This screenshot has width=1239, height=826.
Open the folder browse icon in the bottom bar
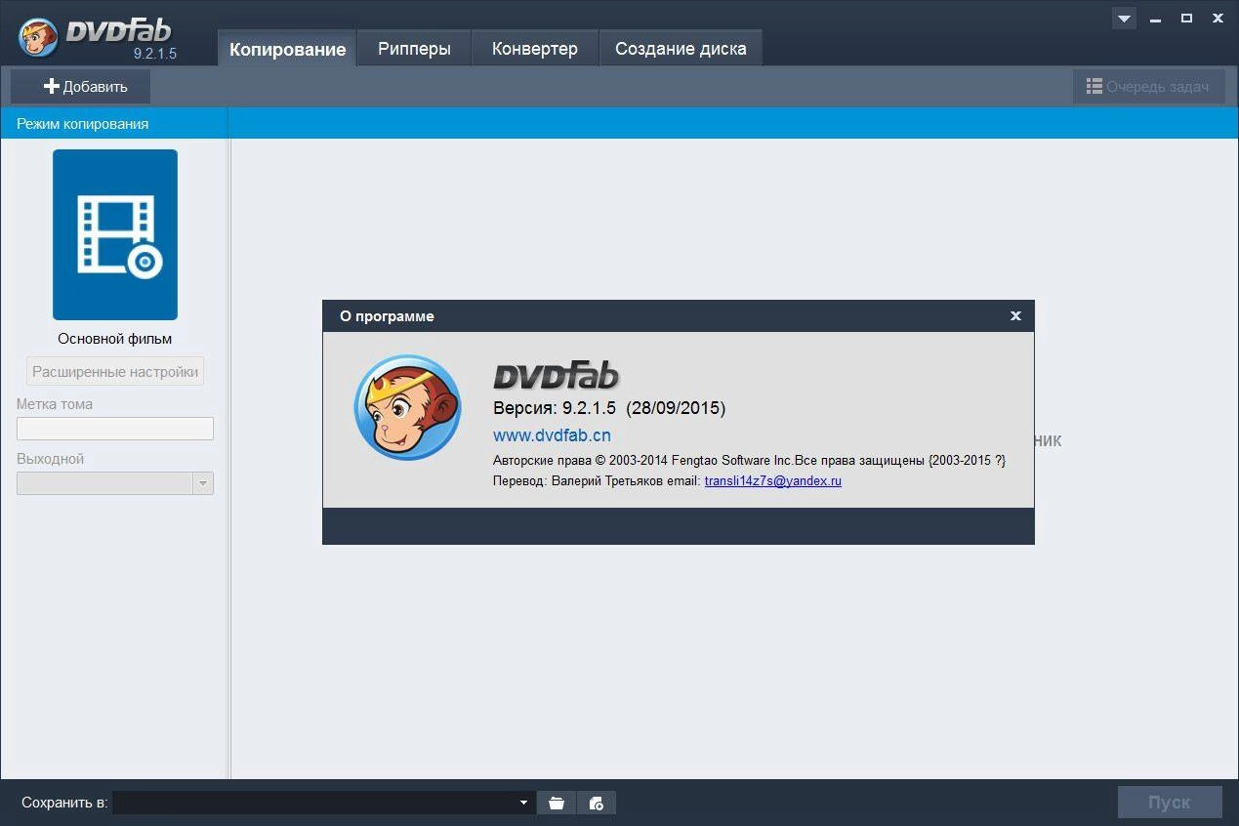(557, 803)
